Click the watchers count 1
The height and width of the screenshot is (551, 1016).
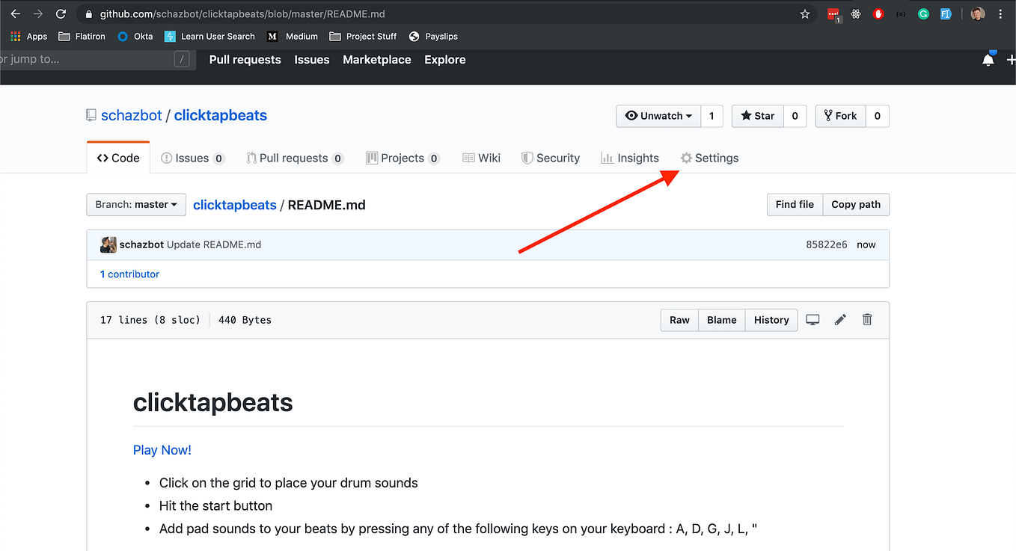pyautogui.click(x=711, y=116)
